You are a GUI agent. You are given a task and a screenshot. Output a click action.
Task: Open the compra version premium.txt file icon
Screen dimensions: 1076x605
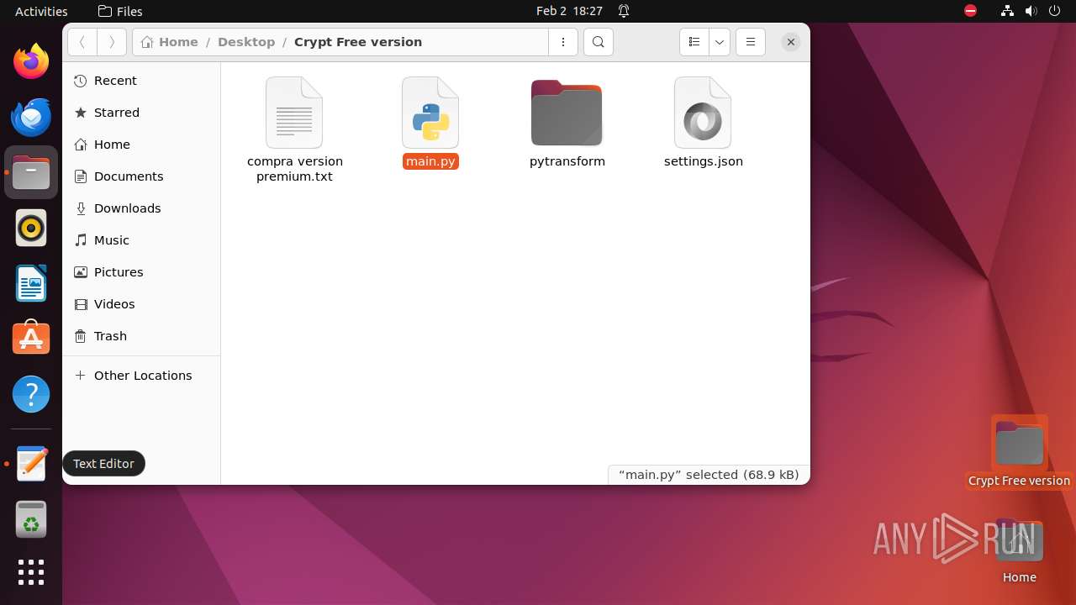click(294, 113)
